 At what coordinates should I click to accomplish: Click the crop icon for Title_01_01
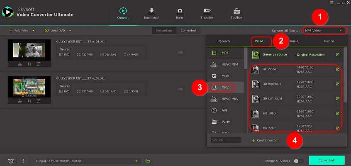coord(29,64)
